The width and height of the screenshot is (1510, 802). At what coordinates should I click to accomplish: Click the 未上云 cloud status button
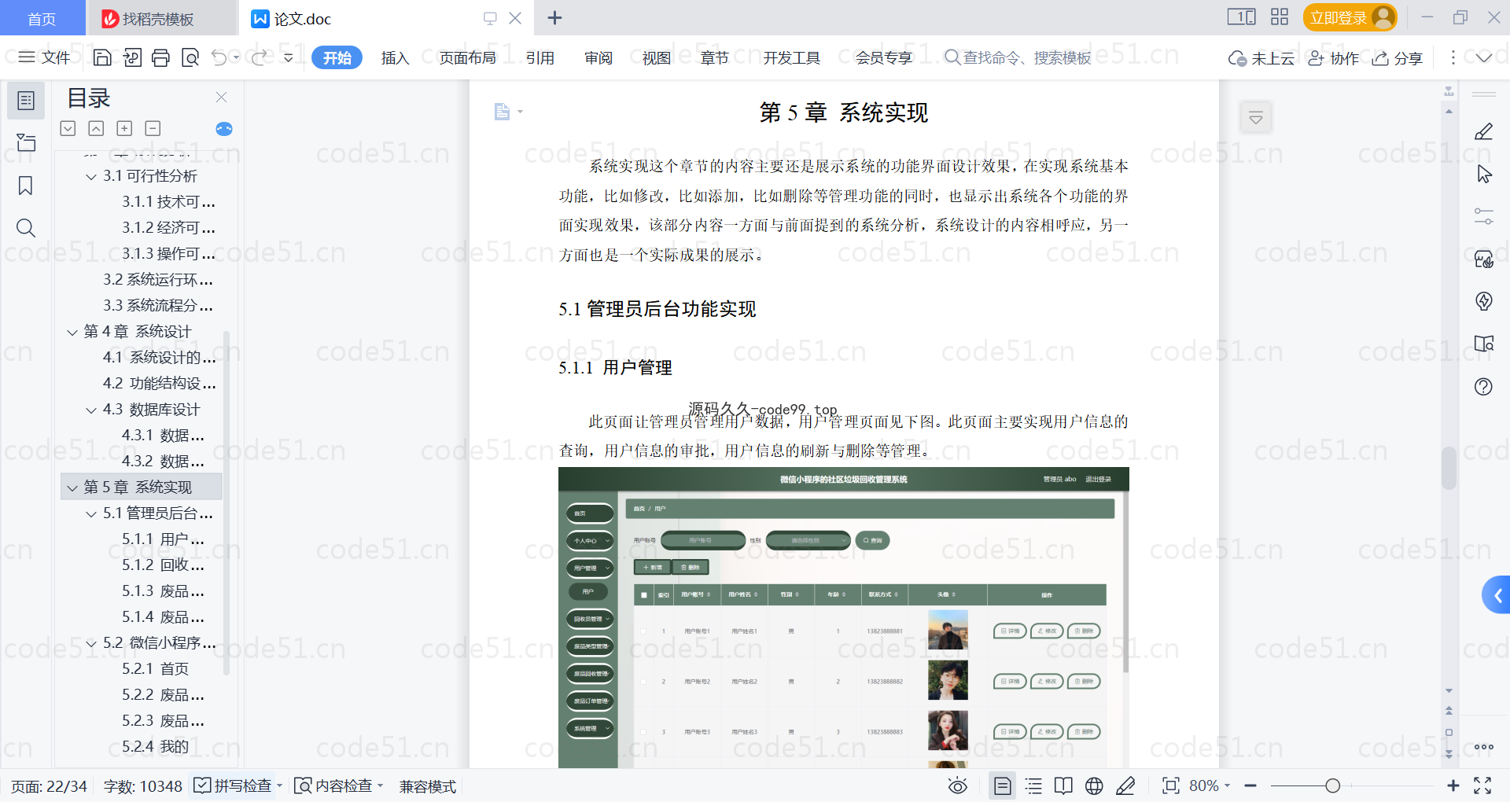coord(1261,58)
